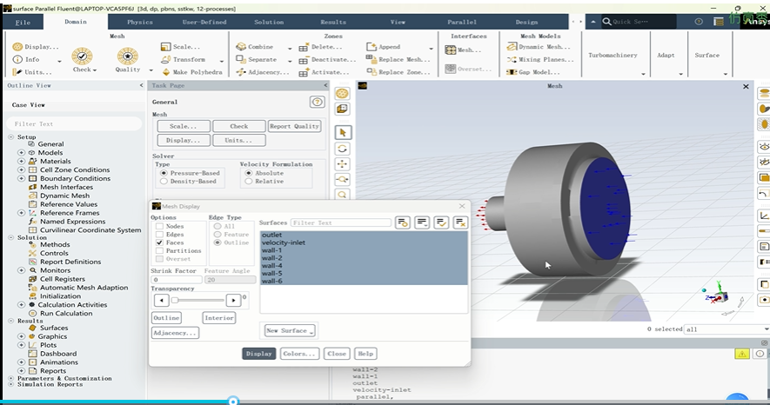Click the Transparency slider track
Screen dimensions: 770x405
(198, 300)
